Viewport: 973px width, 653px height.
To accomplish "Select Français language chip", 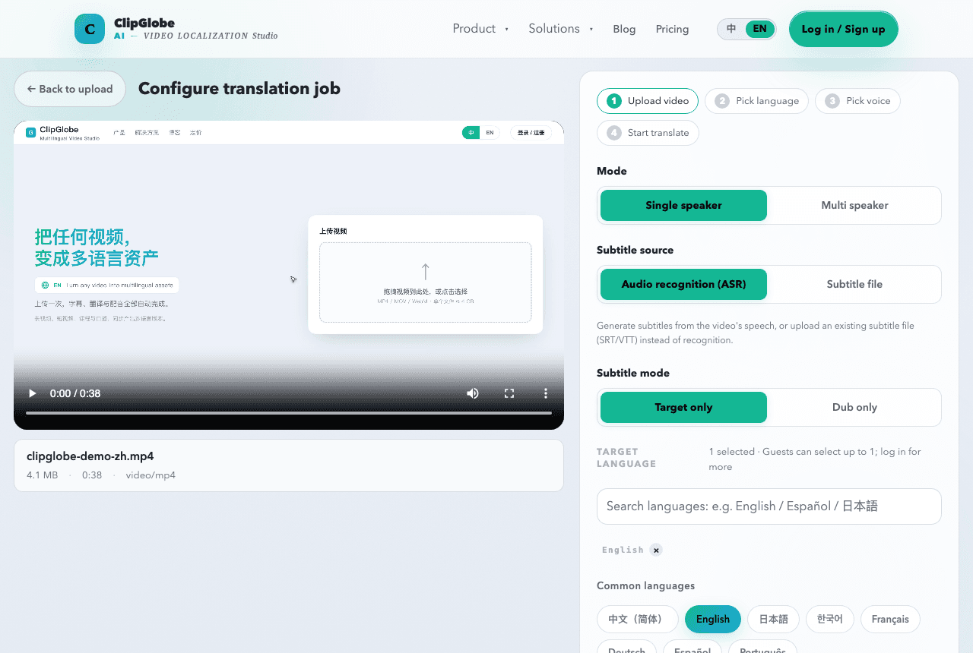I will click(x=890, y=619).
